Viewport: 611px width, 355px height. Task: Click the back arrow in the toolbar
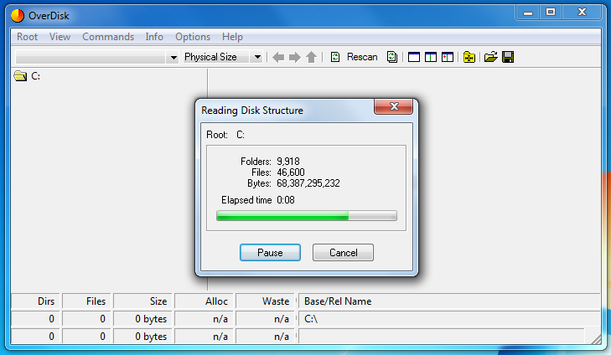pyautogui.click(x=278, y=57)
